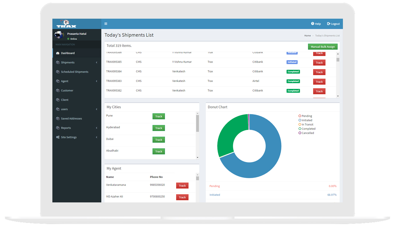This screenshot has height=228, width=395.
Task: Toggle the Cancelled legend marker
Action: (x=300, y=133)
